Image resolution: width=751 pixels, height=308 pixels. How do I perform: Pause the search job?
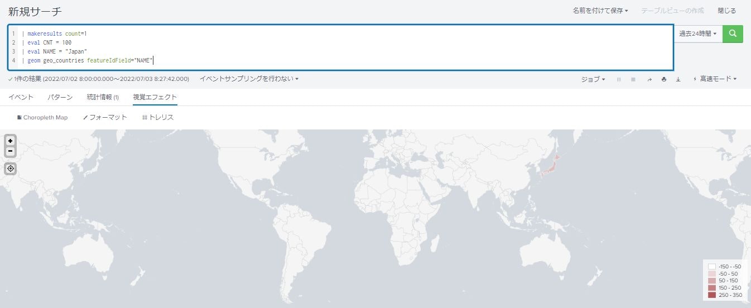point(619,79)
